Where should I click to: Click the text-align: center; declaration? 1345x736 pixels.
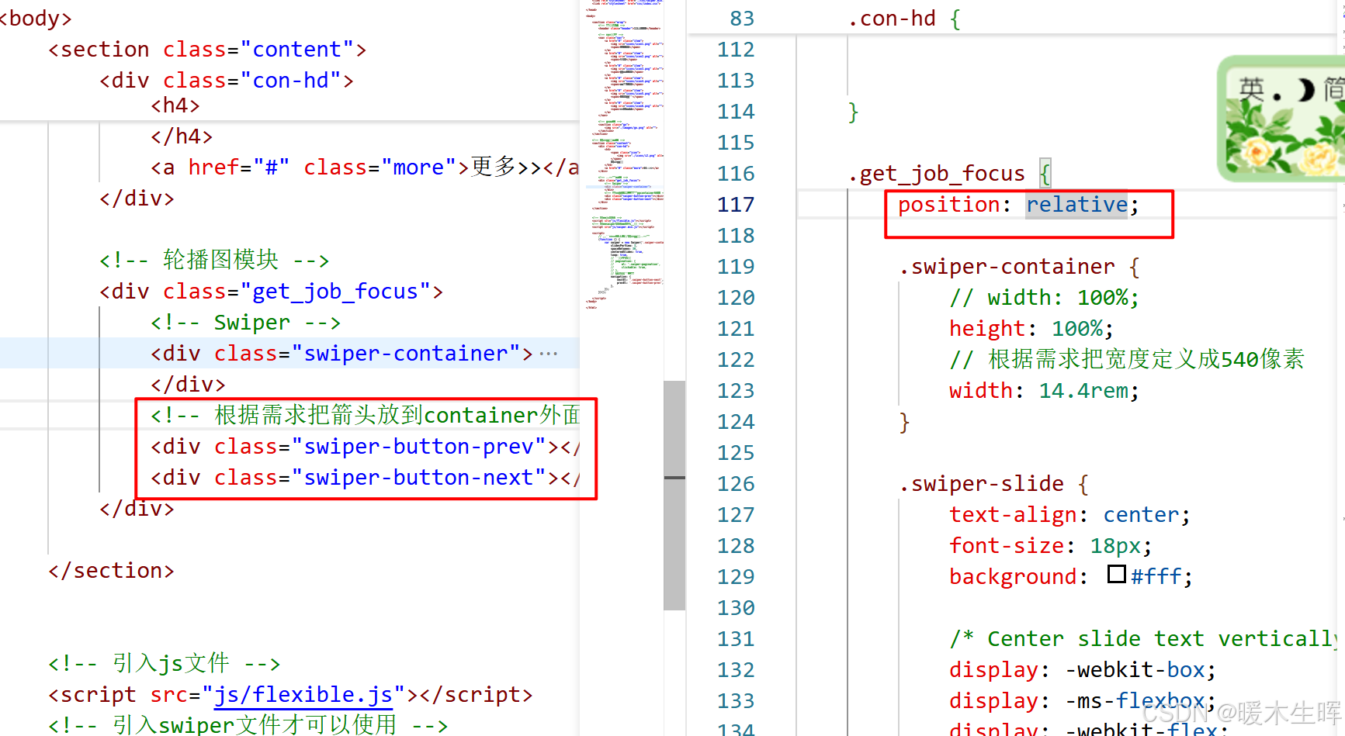1069,514
